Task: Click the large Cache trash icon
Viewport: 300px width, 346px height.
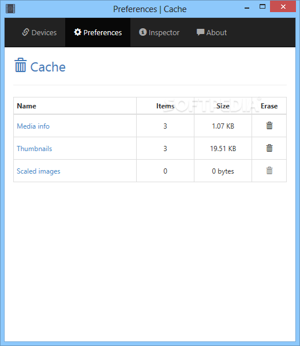Action: [x=21, y=65]
